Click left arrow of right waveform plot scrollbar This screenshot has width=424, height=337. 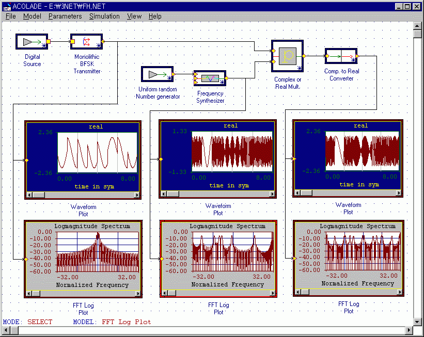[297, 193]
